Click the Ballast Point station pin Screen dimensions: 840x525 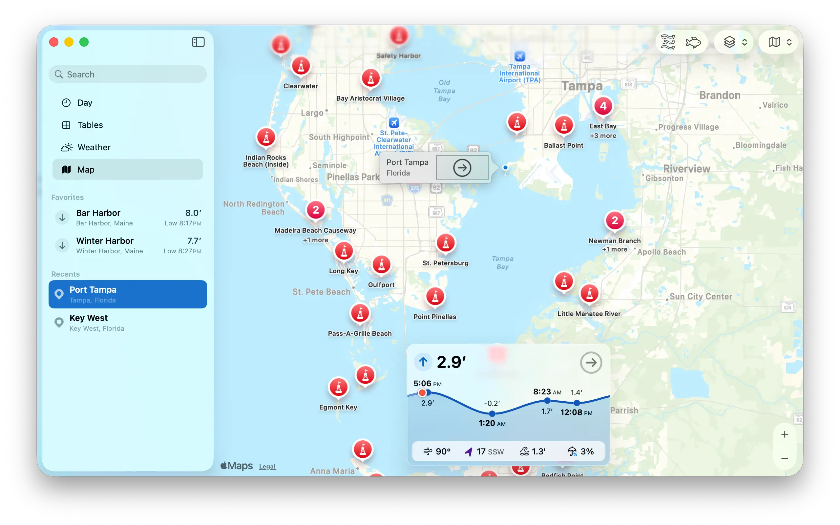(564, 125)
